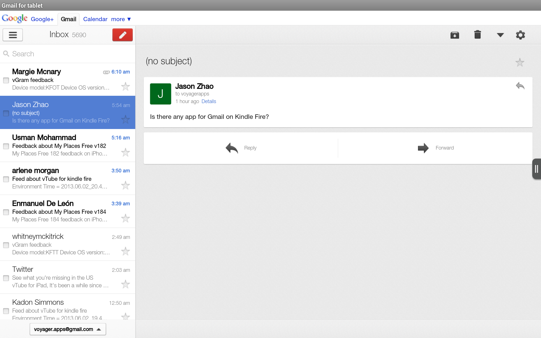This screenshot has height=338, width=541.
Task: Expand the 'more' Google services menu
Action: click(x=121, y=19)
